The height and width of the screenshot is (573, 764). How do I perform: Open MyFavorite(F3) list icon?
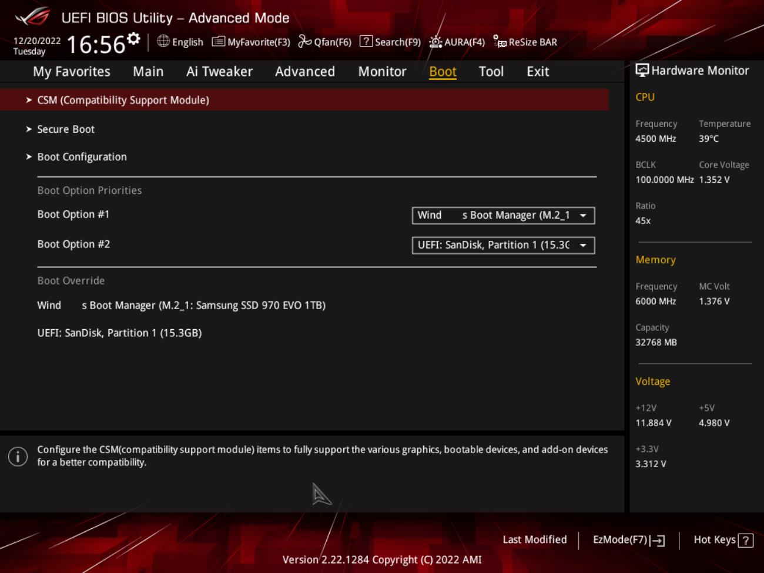[x=218, y=41]
